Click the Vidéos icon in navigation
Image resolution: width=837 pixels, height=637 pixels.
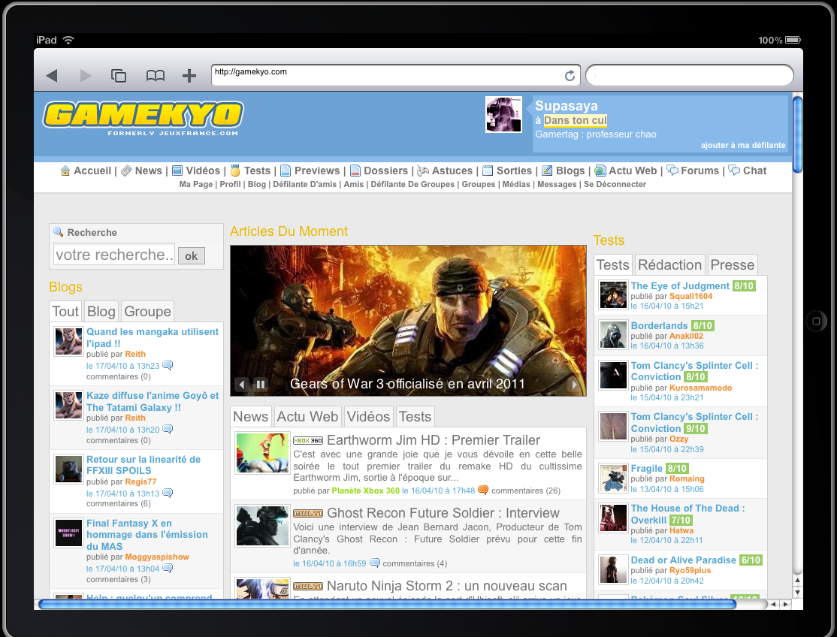(177, 171)
